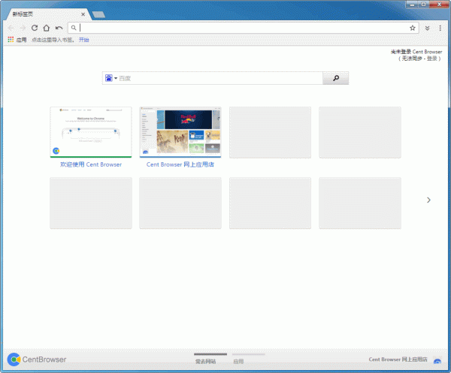
Task: Click inside the Baidu search input box
Action: pos(218,78)
